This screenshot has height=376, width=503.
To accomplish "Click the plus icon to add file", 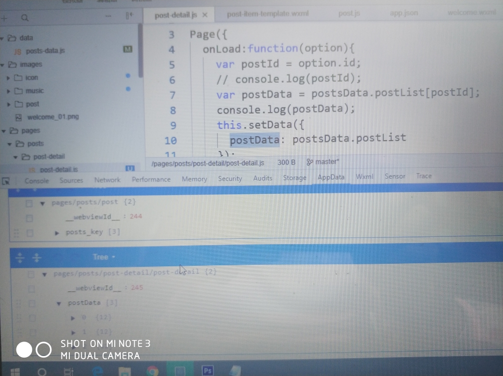I will [4, 18].
